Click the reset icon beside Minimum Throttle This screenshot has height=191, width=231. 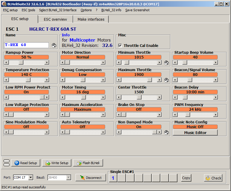166,63
